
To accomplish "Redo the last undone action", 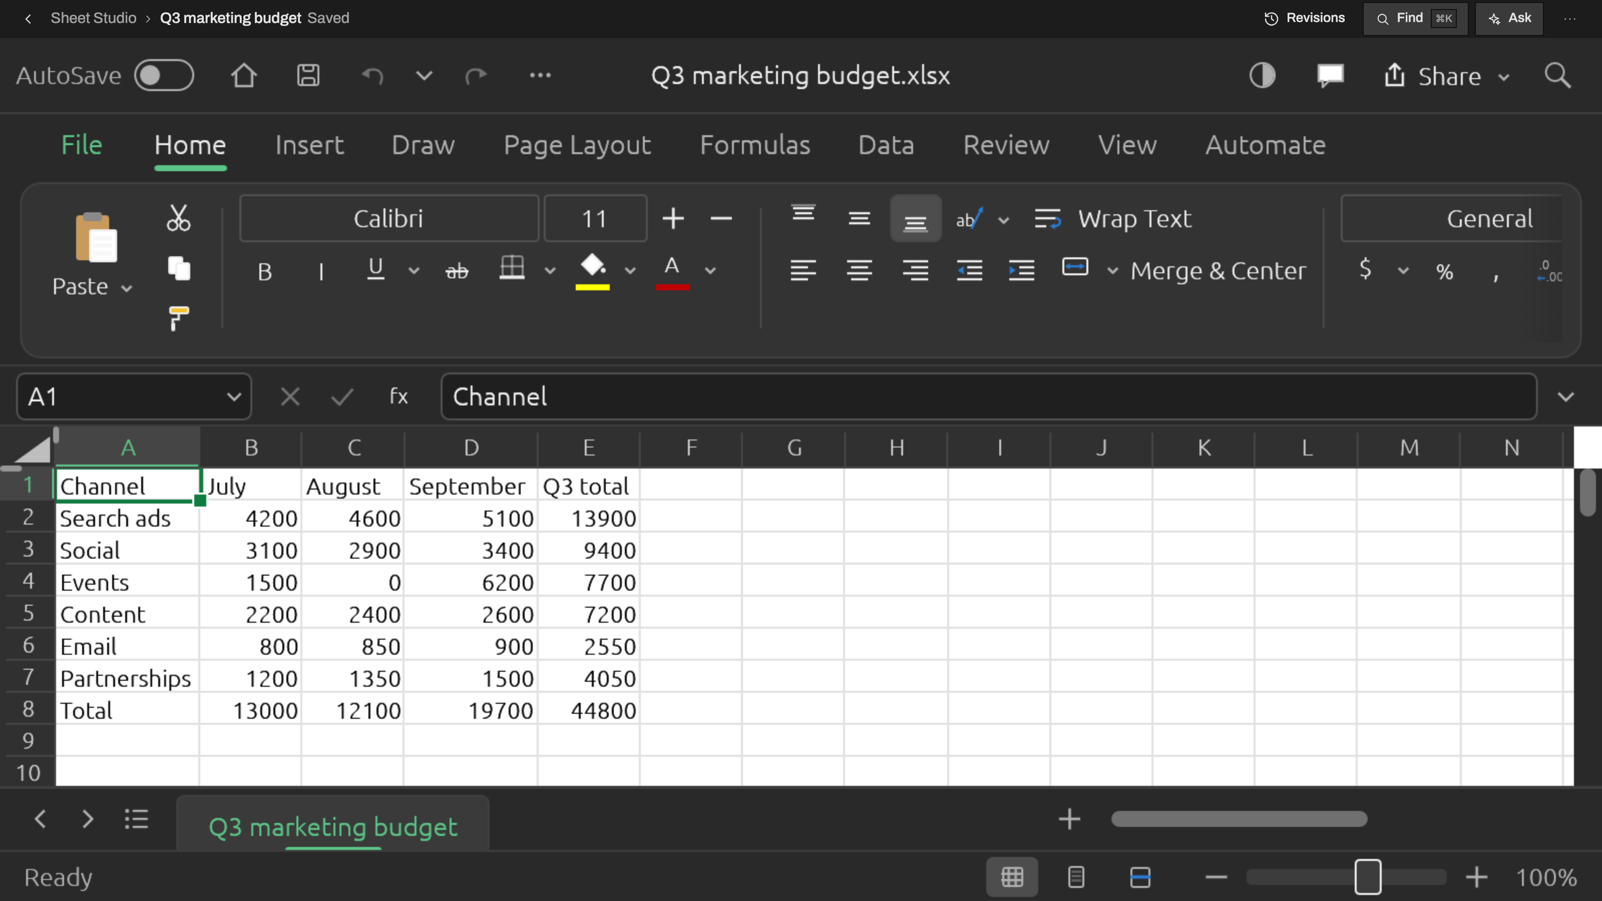I will coord(476,76).
